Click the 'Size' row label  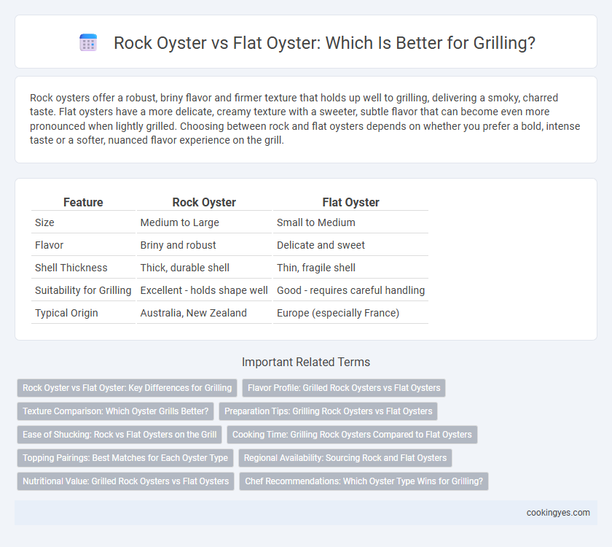pyautogui.click(x=44, y=222)
